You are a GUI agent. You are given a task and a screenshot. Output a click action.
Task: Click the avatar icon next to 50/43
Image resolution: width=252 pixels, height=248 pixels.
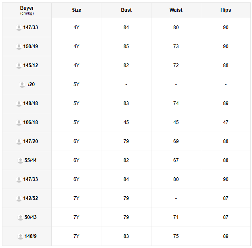(x=20, y=217)
